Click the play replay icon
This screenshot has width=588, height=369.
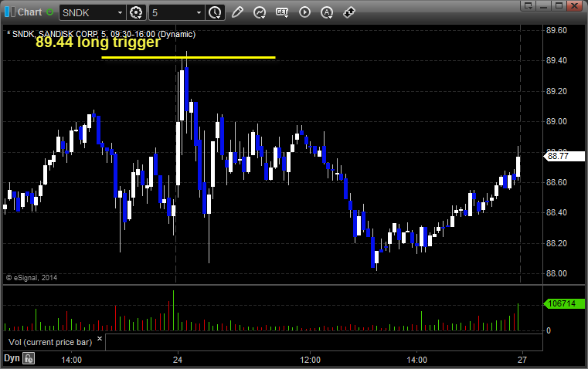coord(304,12)
